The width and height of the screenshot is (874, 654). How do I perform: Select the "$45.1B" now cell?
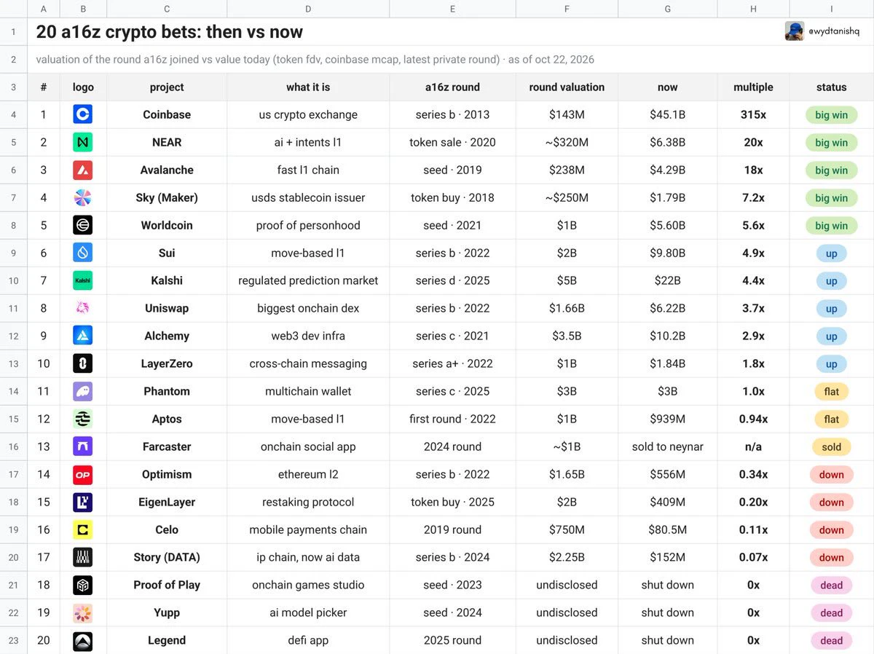tap(667, 114)
